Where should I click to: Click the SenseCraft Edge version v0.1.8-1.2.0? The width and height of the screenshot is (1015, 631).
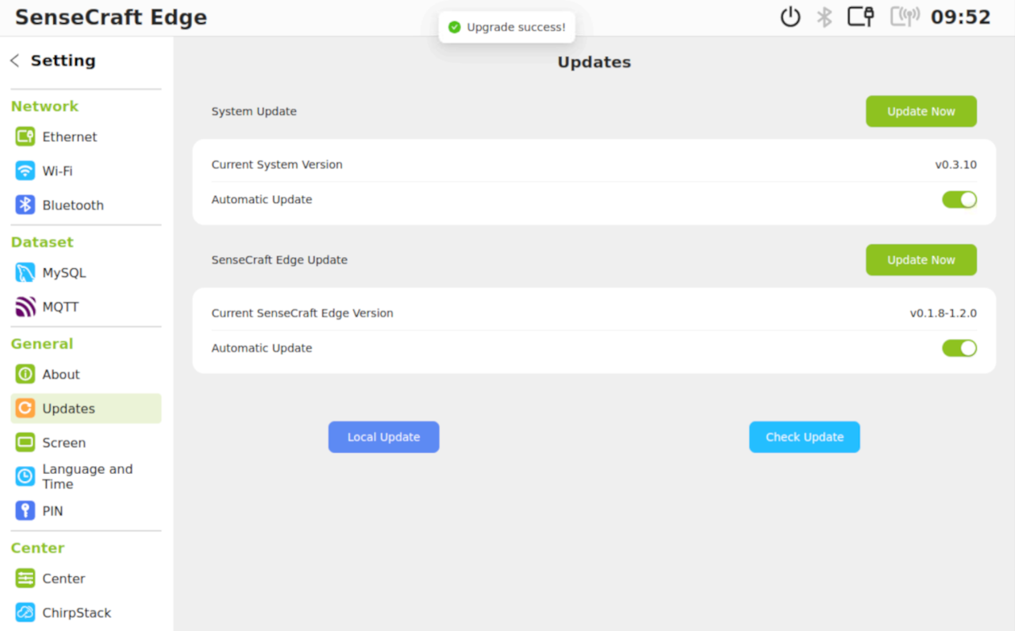[943, 314]
